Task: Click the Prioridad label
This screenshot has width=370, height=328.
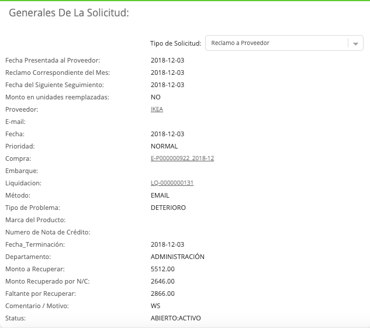Action: (20, 146)
